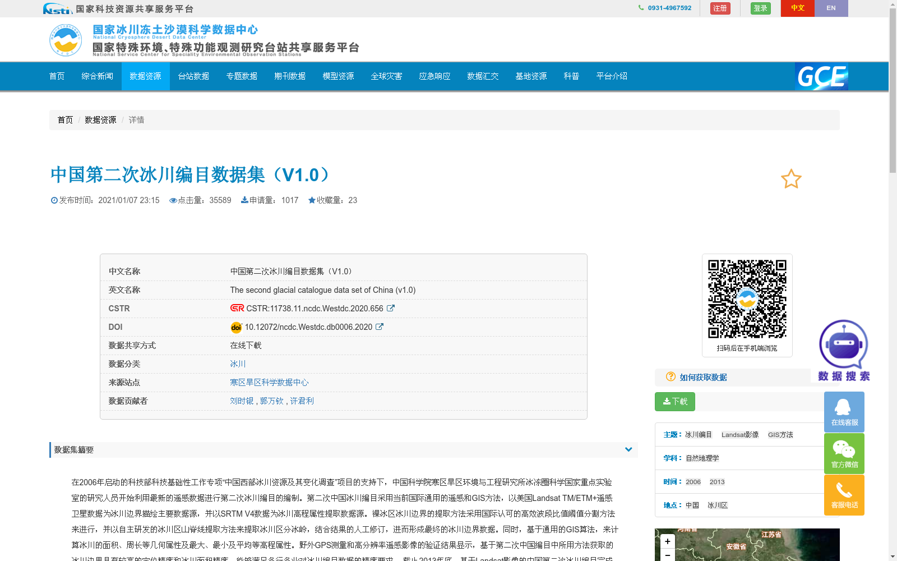Viewport: 897px width, 561px height.
Task: Click the 自然地理学 discipline tag
Action: (702, 458)
